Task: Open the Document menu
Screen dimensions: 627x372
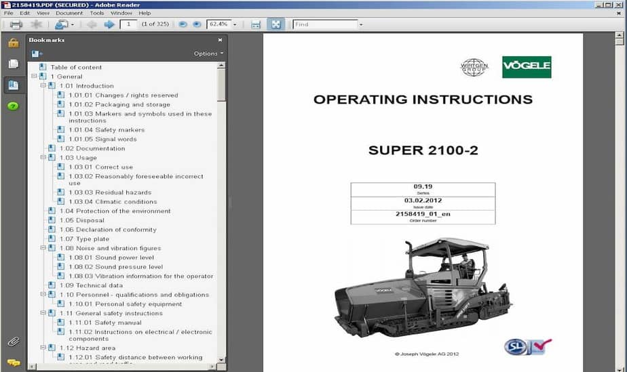Action: point(69,13)
